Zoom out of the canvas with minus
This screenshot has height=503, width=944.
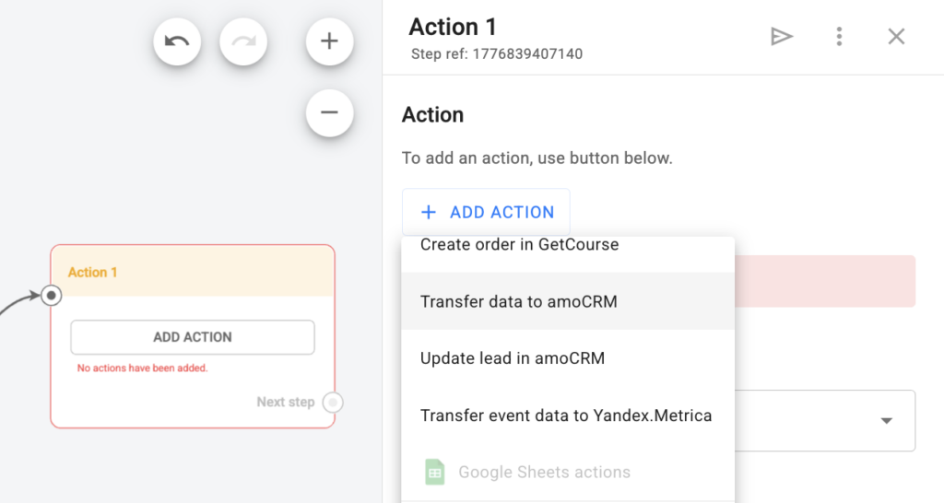click(x=329, y=113)
